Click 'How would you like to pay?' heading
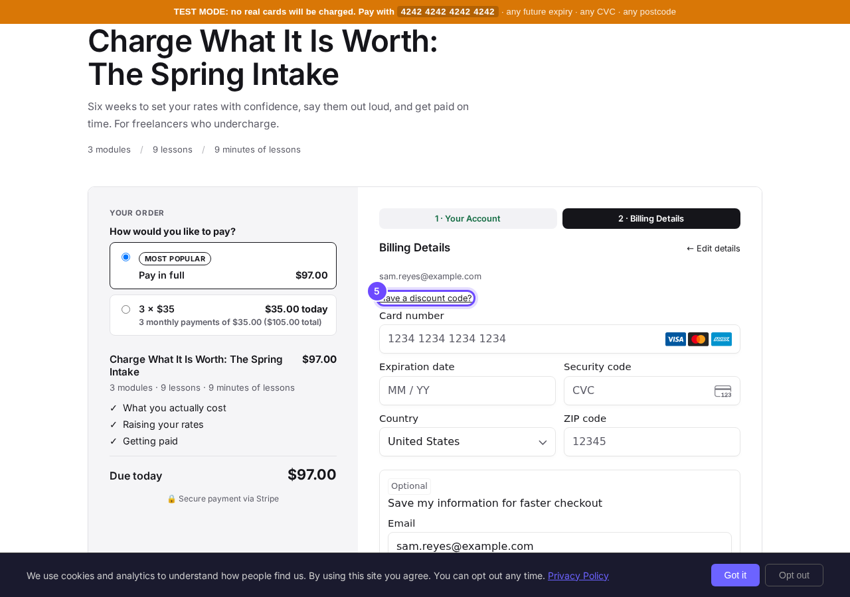 [173, 232]
